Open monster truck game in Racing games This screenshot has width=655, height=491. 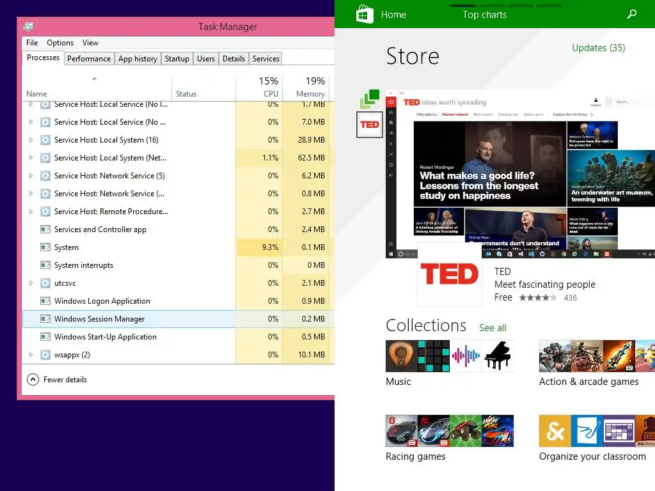466,431
